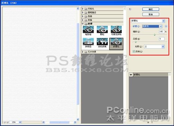Toggle the 反相 (Invert) checkbox

134,51
